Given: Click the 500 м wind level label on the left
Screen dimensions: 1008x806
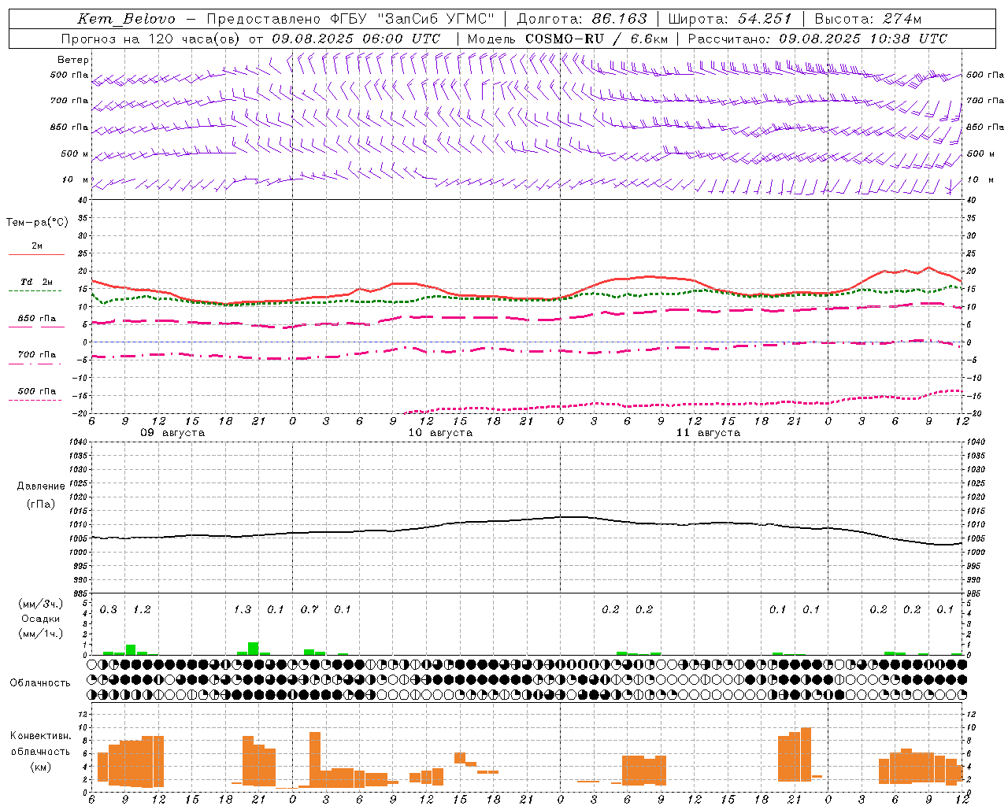Looking at the screenshot, I should point(75,153).
